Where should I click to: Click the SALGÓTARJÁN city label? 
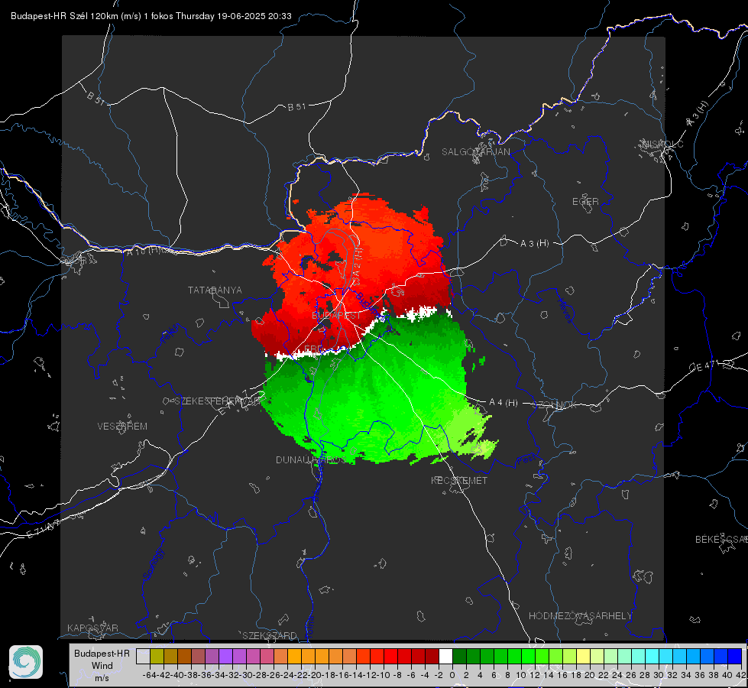pos(475,152)
